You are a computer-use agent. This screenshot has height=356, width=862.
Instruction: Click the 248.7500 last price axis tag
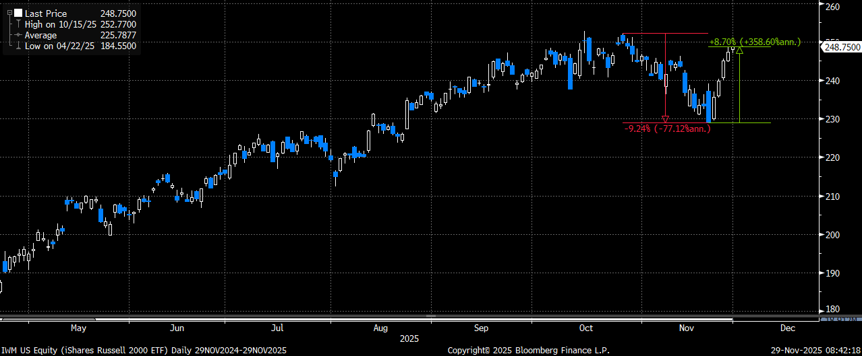[x=842, y=47]
